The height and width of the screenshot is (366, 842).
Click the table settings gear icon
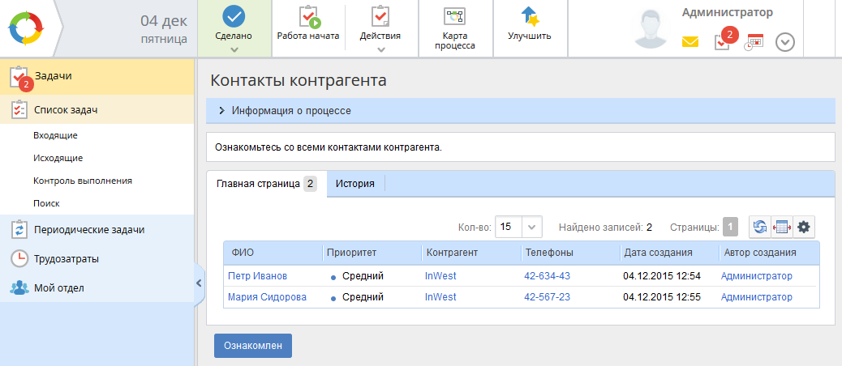(803, 228)
